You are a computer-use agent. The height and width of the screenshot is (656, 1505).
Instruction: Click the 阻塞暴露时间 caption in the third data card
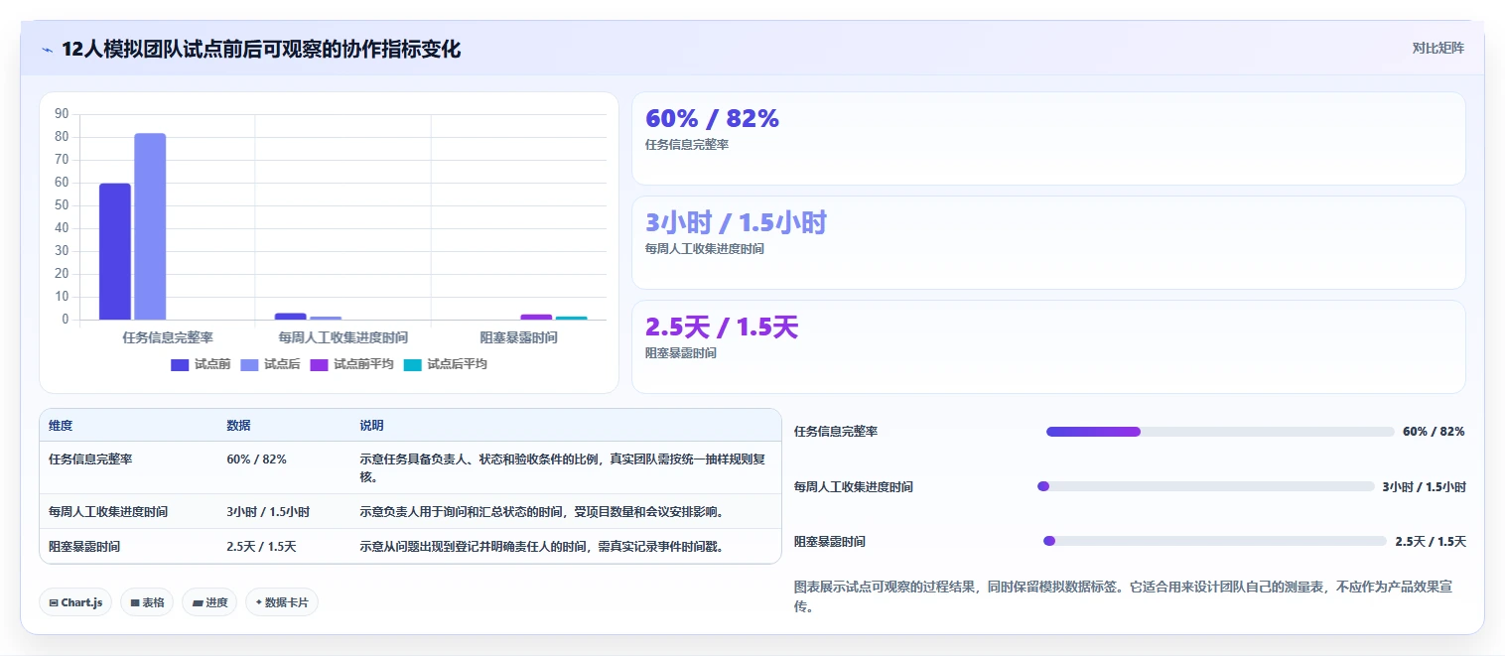coord(680,353)
